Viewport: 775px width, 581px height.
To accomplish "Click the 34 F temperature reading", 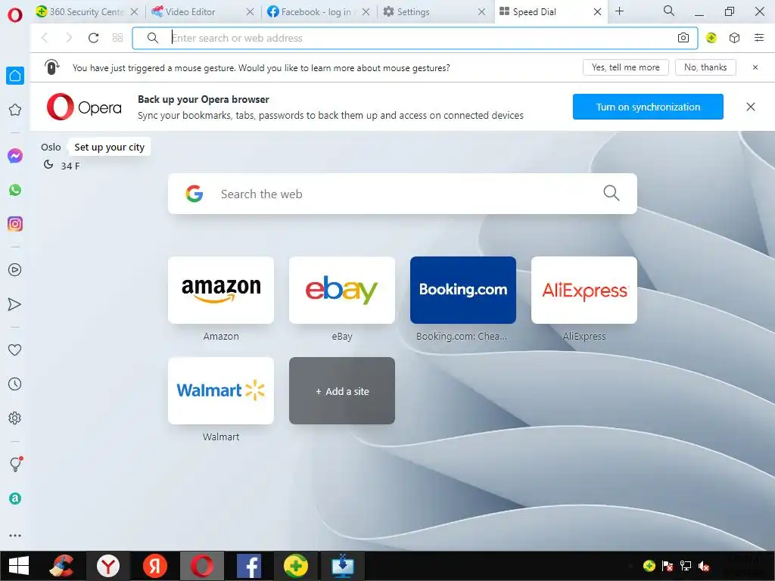I will [70, 166].
